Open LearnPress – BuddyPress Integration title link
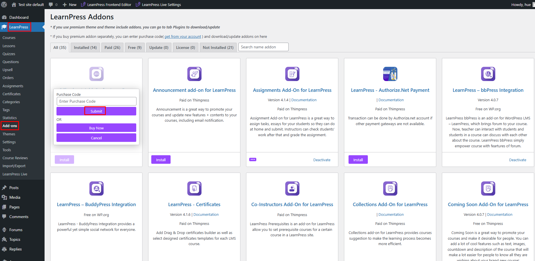535x261 pixels. click(96, 204)
